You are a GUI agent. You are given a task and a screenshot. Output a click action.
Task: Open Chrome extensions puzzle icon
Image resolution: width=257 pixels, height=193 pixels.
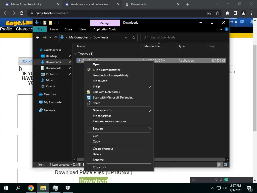pos(227,13)
